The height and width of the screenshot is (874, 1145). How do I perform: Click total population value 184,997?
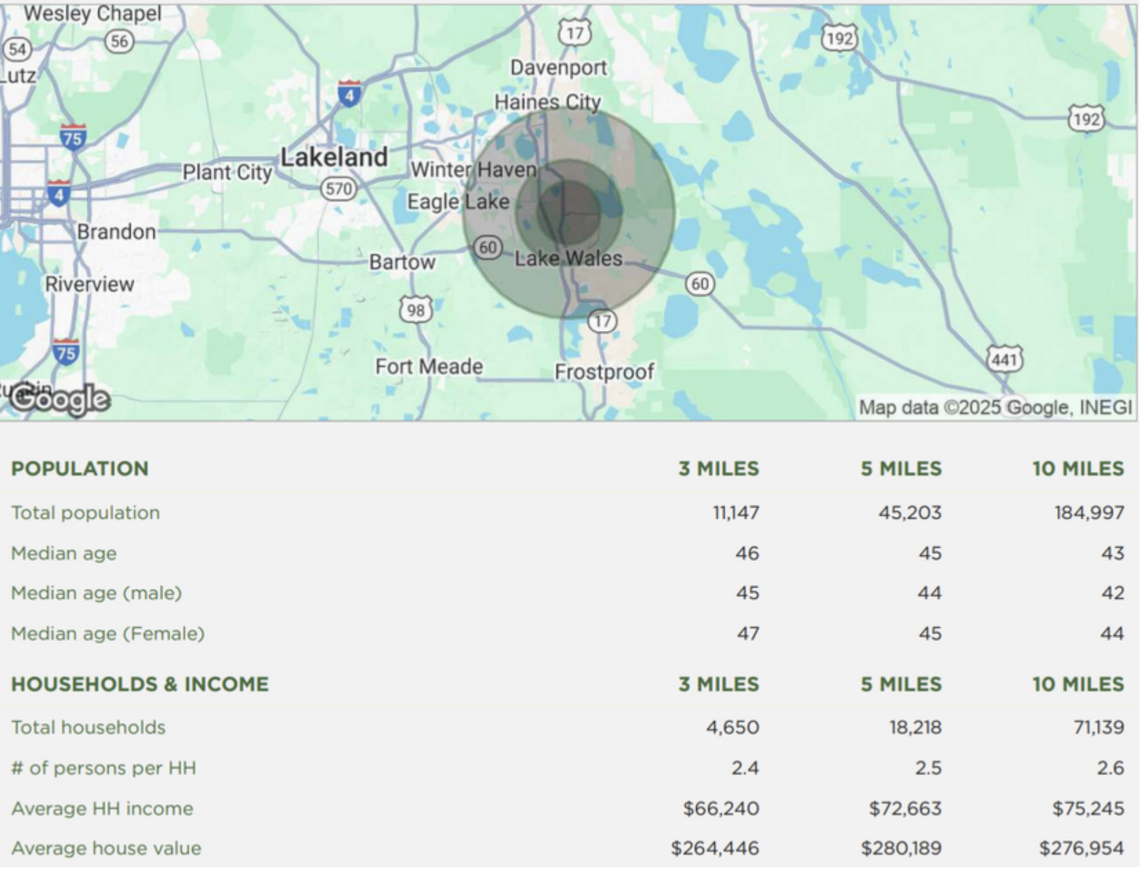(x=1089, y=513)
